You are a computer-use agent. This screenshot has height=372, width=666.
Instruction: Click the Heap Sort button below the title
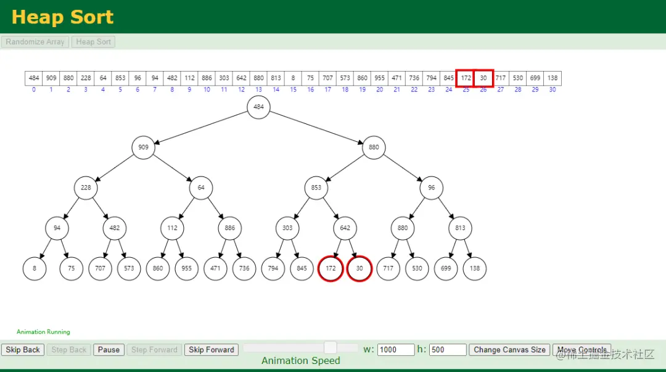pos(94,42)
